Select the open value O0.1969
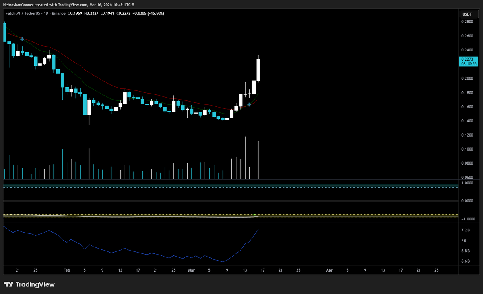This screenshot has width=483, height=294. click(74, 13)
